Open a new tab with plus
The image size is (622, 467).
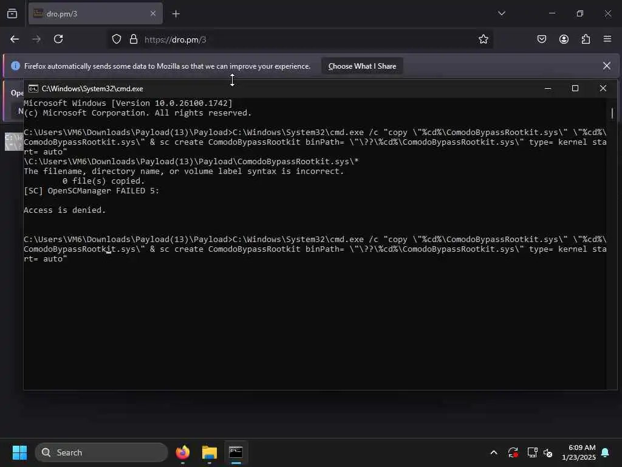176,14
